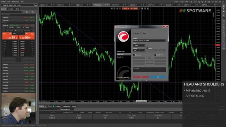Click the chart toolbar red buy price button

click(134, 8)
